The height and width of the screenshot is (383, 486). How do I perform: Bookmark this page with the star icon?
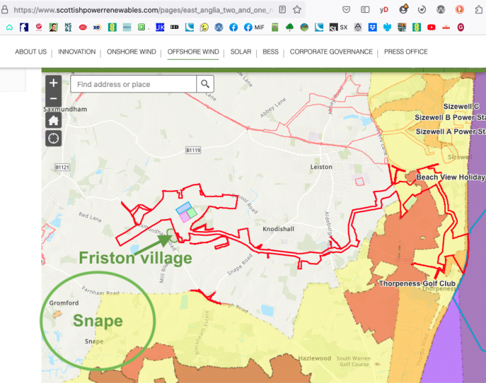pyautogui.click(x=297, y=10)
